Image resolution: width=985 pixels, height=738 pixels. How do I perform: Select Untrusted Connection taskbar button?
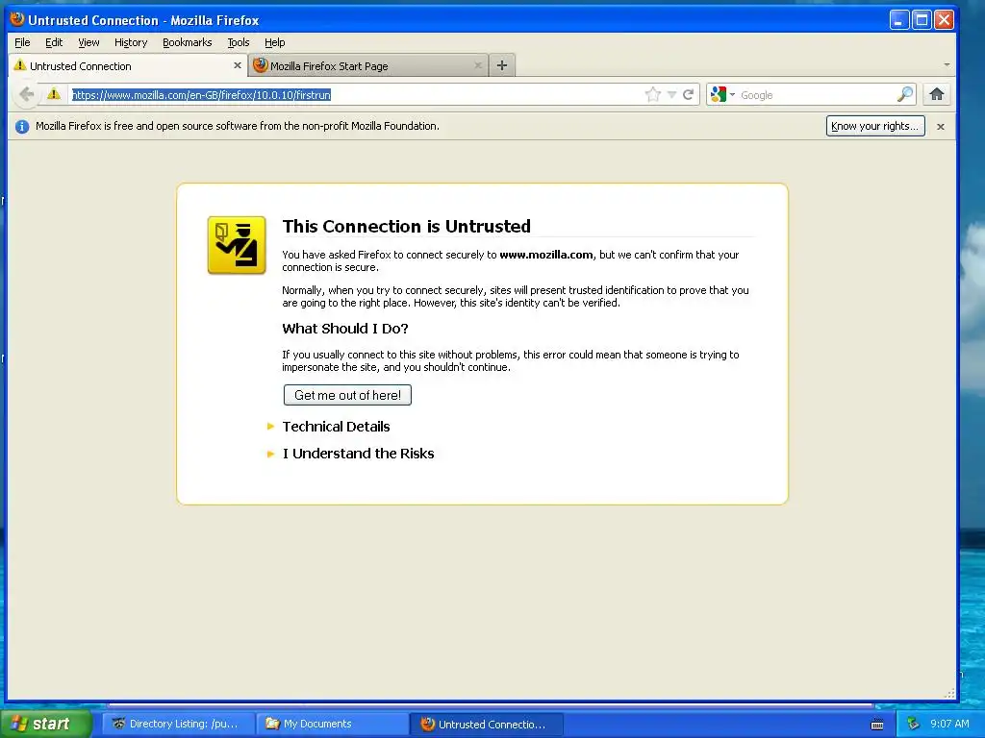[487, 724]
